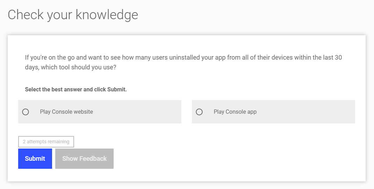Click the Submit button
Screen dimensions: 374x189
(x=35, y=159)
